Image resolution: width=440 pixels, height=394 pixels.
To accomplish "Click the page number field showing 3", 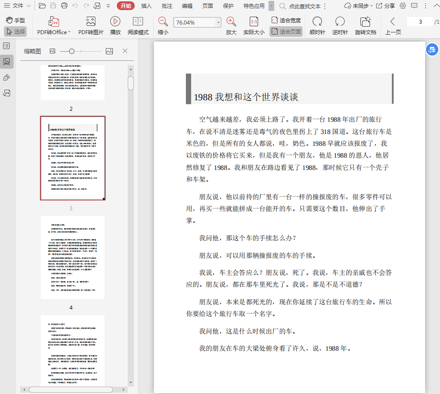I will [420, 21].
